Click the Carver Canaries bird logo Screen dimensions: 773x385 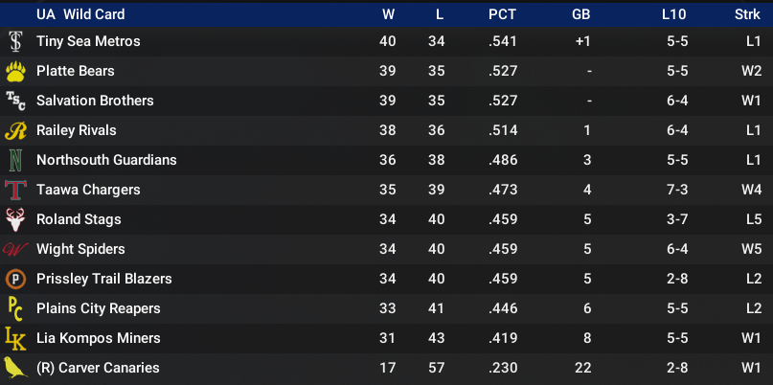point(15,368)
